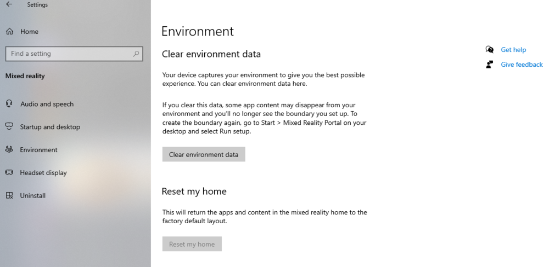Focus the Find a setting search field

point(69,54)
